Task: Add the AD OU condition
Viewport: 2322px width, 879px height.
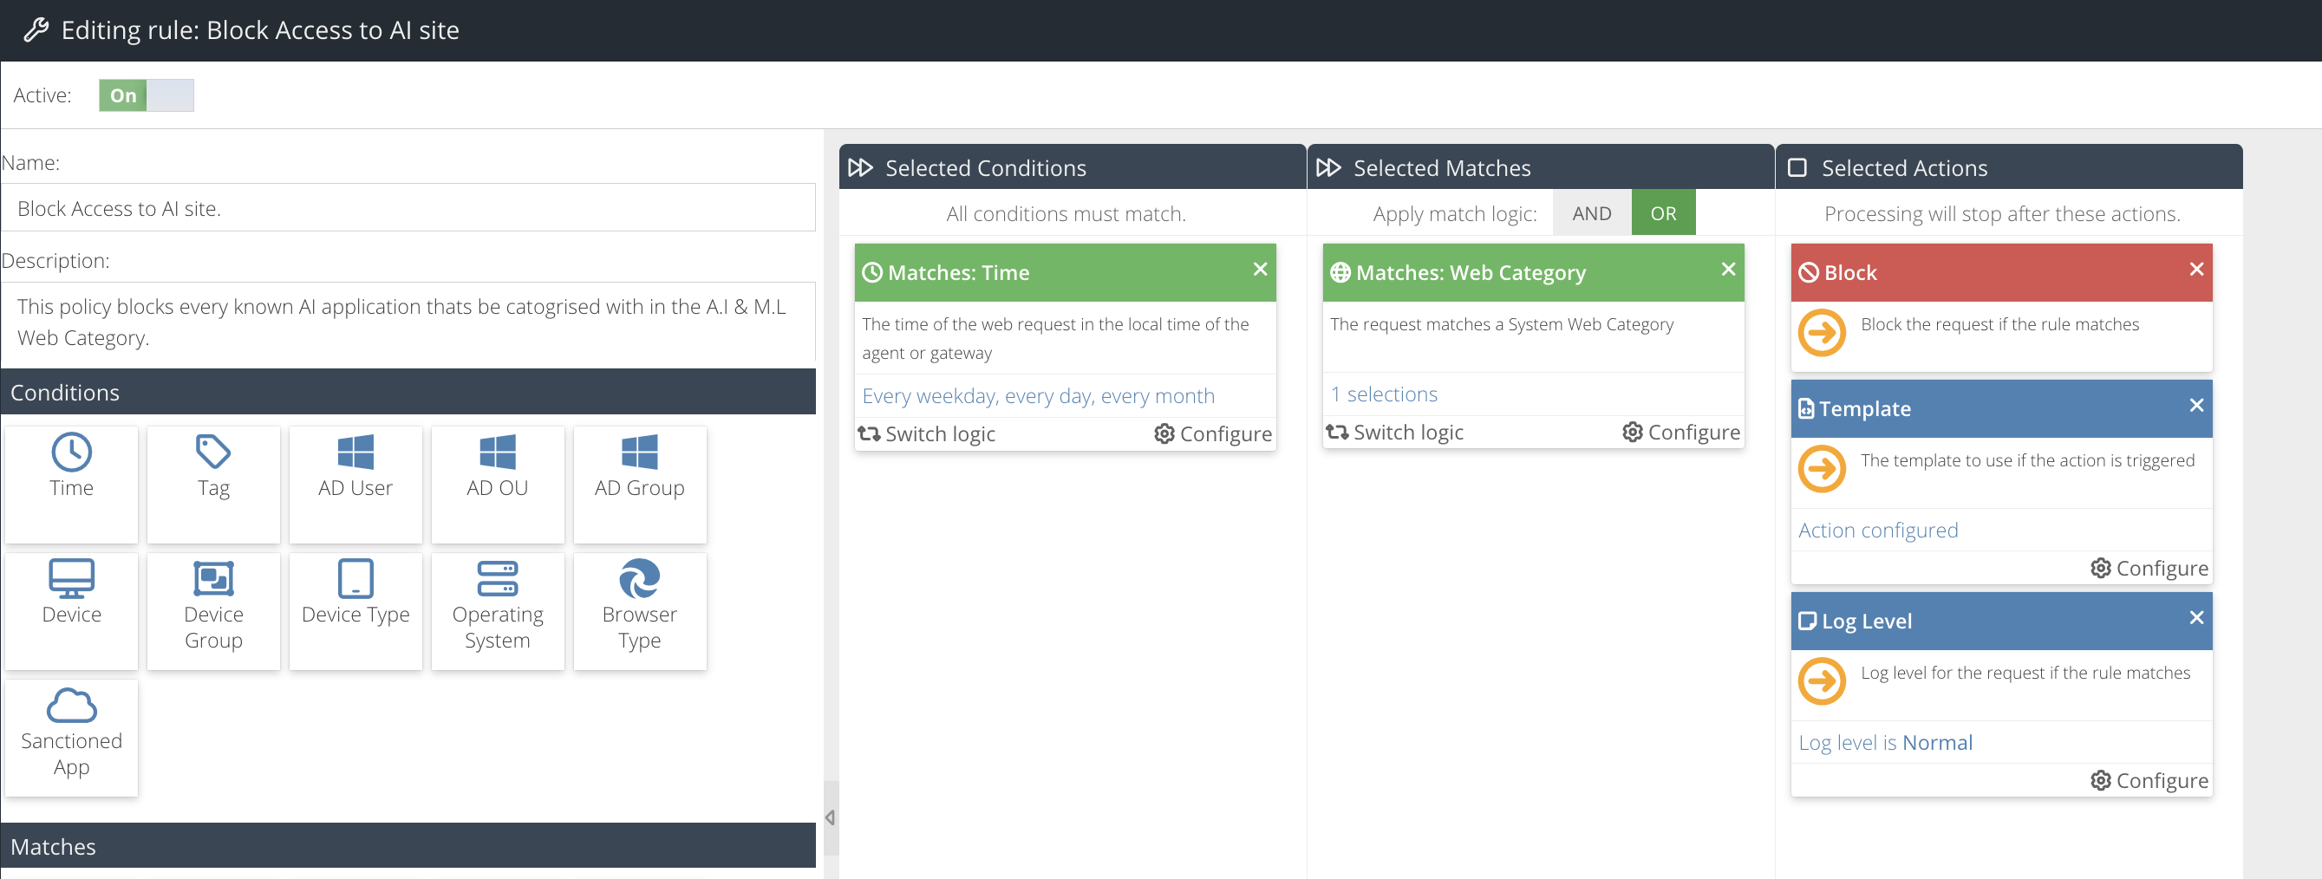Action: [498, 484]
